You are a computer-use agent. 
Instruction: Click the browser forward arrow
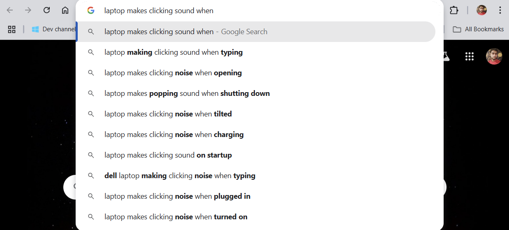28,10
